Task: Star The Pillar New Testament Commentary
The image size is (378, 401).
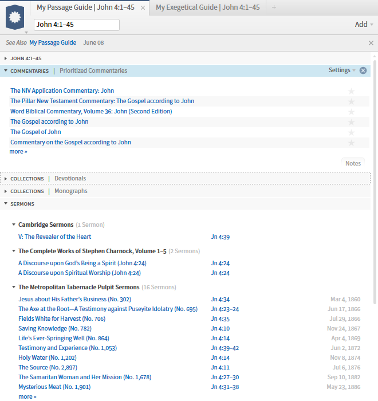Action: (352, 101)
